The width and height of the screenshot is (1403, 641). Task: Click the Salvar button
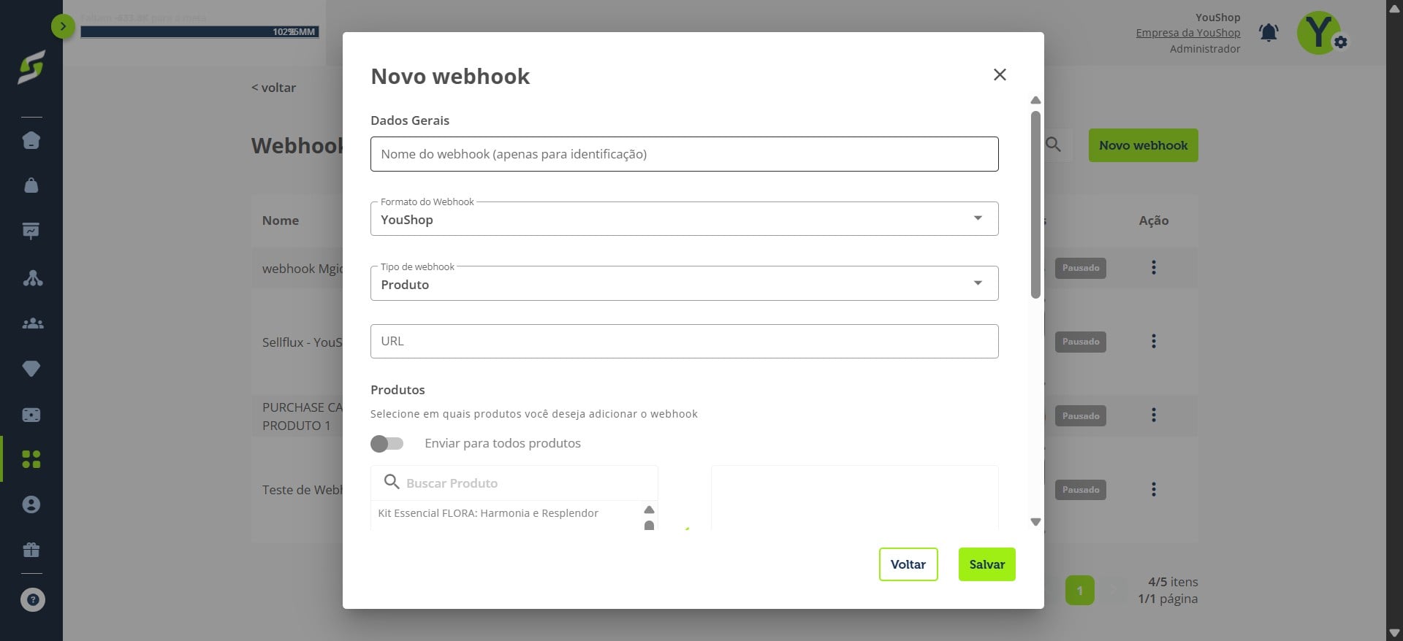click(x=986, y=564)
